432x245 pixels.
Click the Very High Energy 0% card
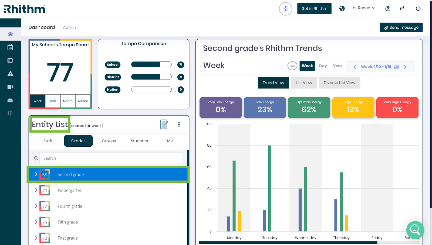click(x=397, y=108)
